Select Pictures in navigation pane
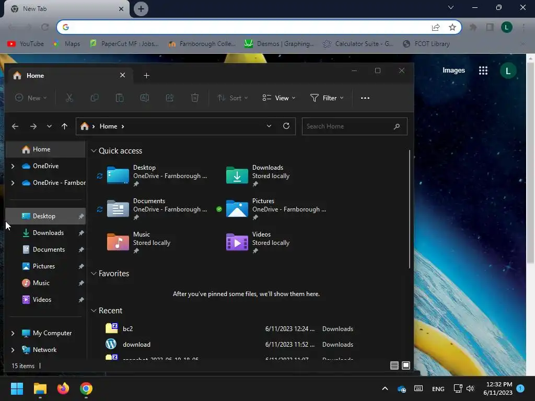This screenshot has width=535, height=401. point(46,266)
